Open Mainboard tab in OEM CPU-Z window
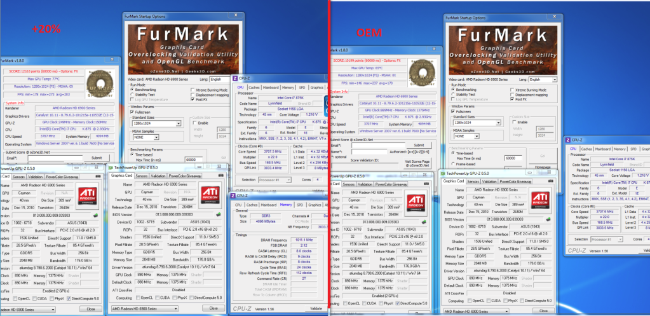This screenshot has width=650, height=316. click(x=603, y=149)
